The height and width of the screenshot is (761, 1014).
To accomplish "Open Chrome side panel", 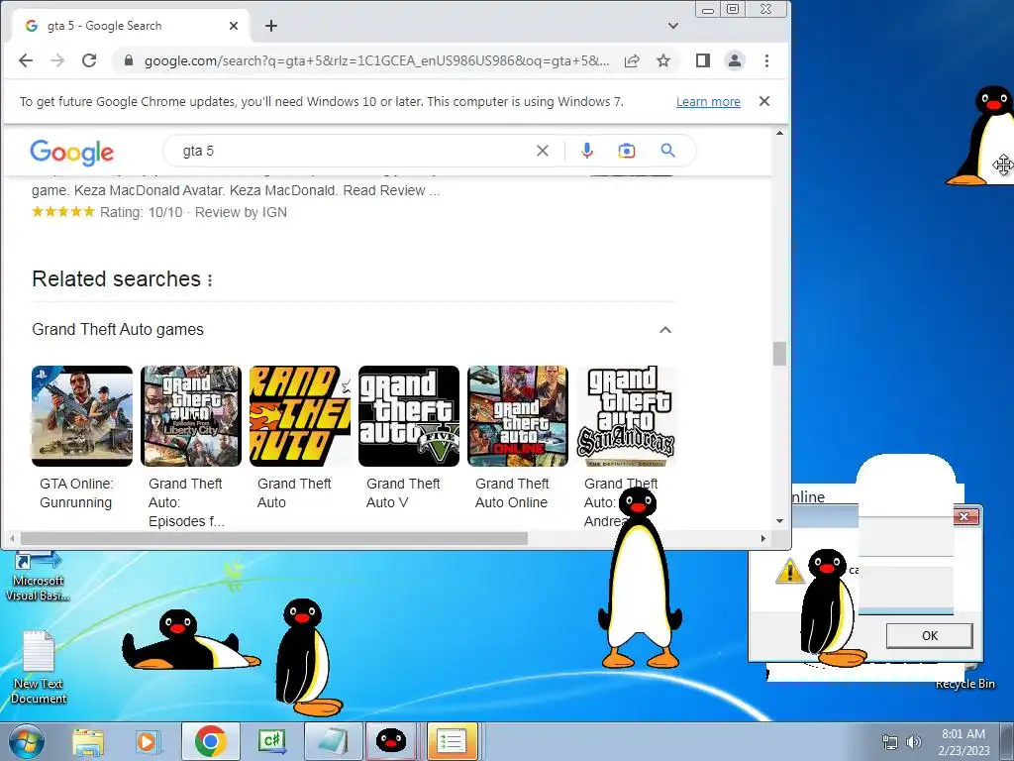I will click(x=703, y=60).
